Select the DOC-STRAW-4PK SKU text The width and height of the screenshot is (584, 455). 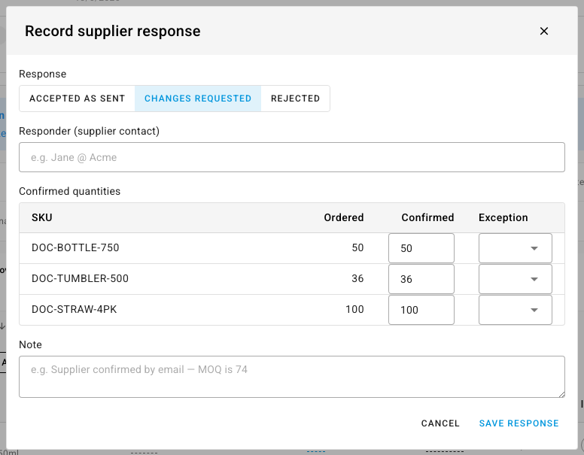(74, 310)
